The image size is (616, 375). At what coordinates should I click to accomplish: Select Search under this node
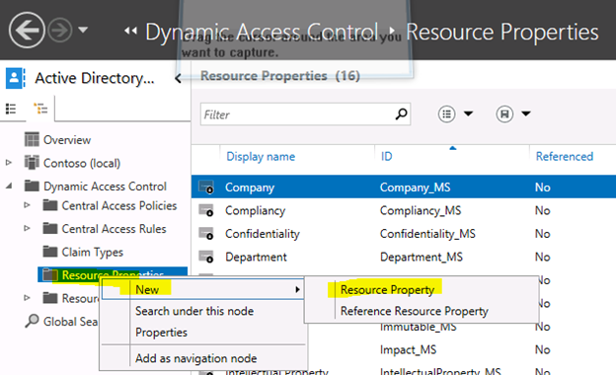click(x=194, y=311)
